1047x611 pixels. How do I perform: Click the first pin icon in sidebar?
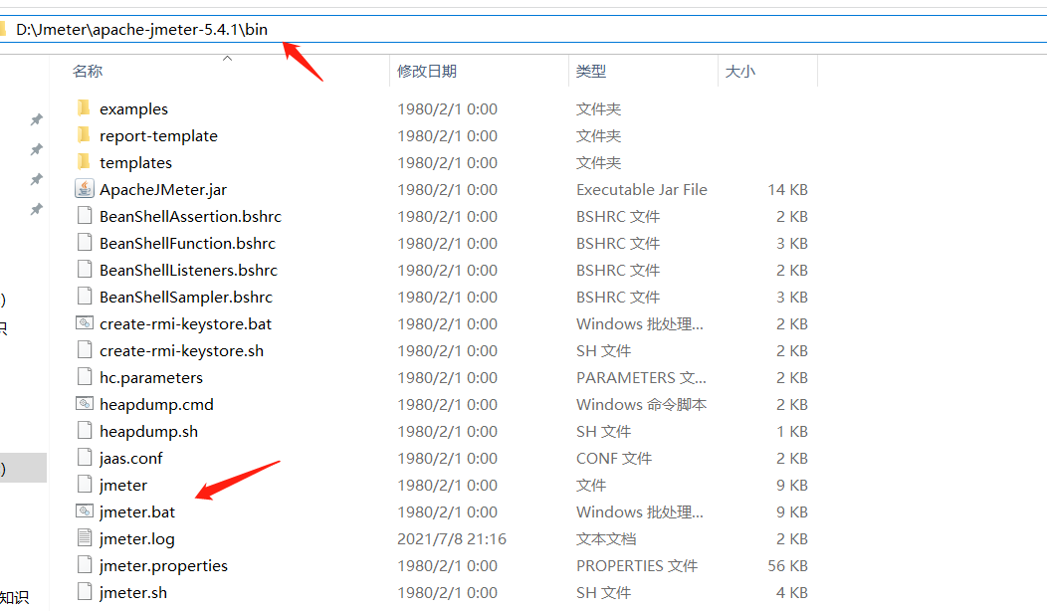(x=37, y=119)
